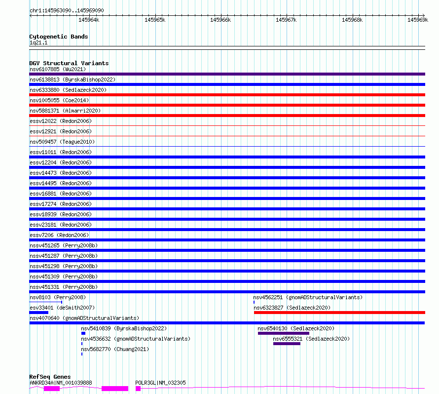
Task: Click the nssv451331 (Perry2008b) label
Action: (x=64, y=287)
